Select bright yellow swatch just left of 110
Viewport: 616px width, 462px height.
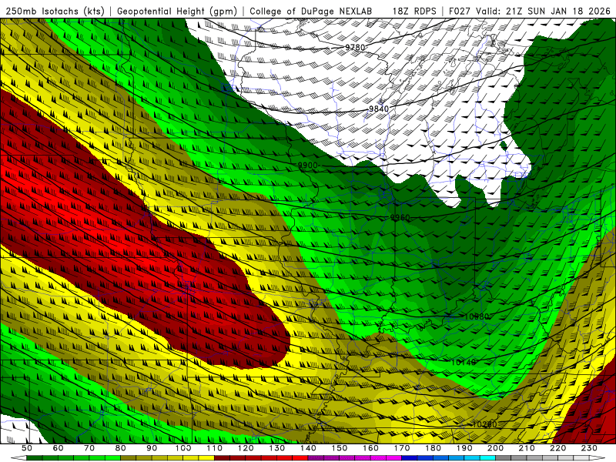[206, 457]
